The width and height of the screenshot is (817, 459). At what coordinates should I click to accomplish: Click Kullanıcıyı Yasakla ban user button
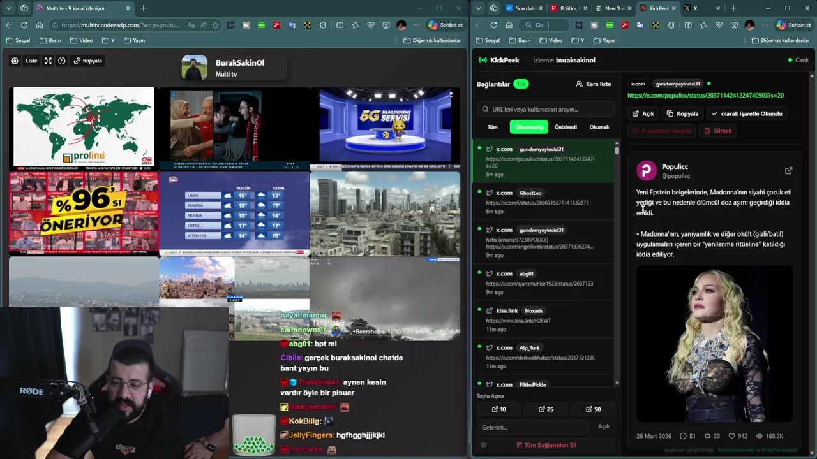coord(662,131)
